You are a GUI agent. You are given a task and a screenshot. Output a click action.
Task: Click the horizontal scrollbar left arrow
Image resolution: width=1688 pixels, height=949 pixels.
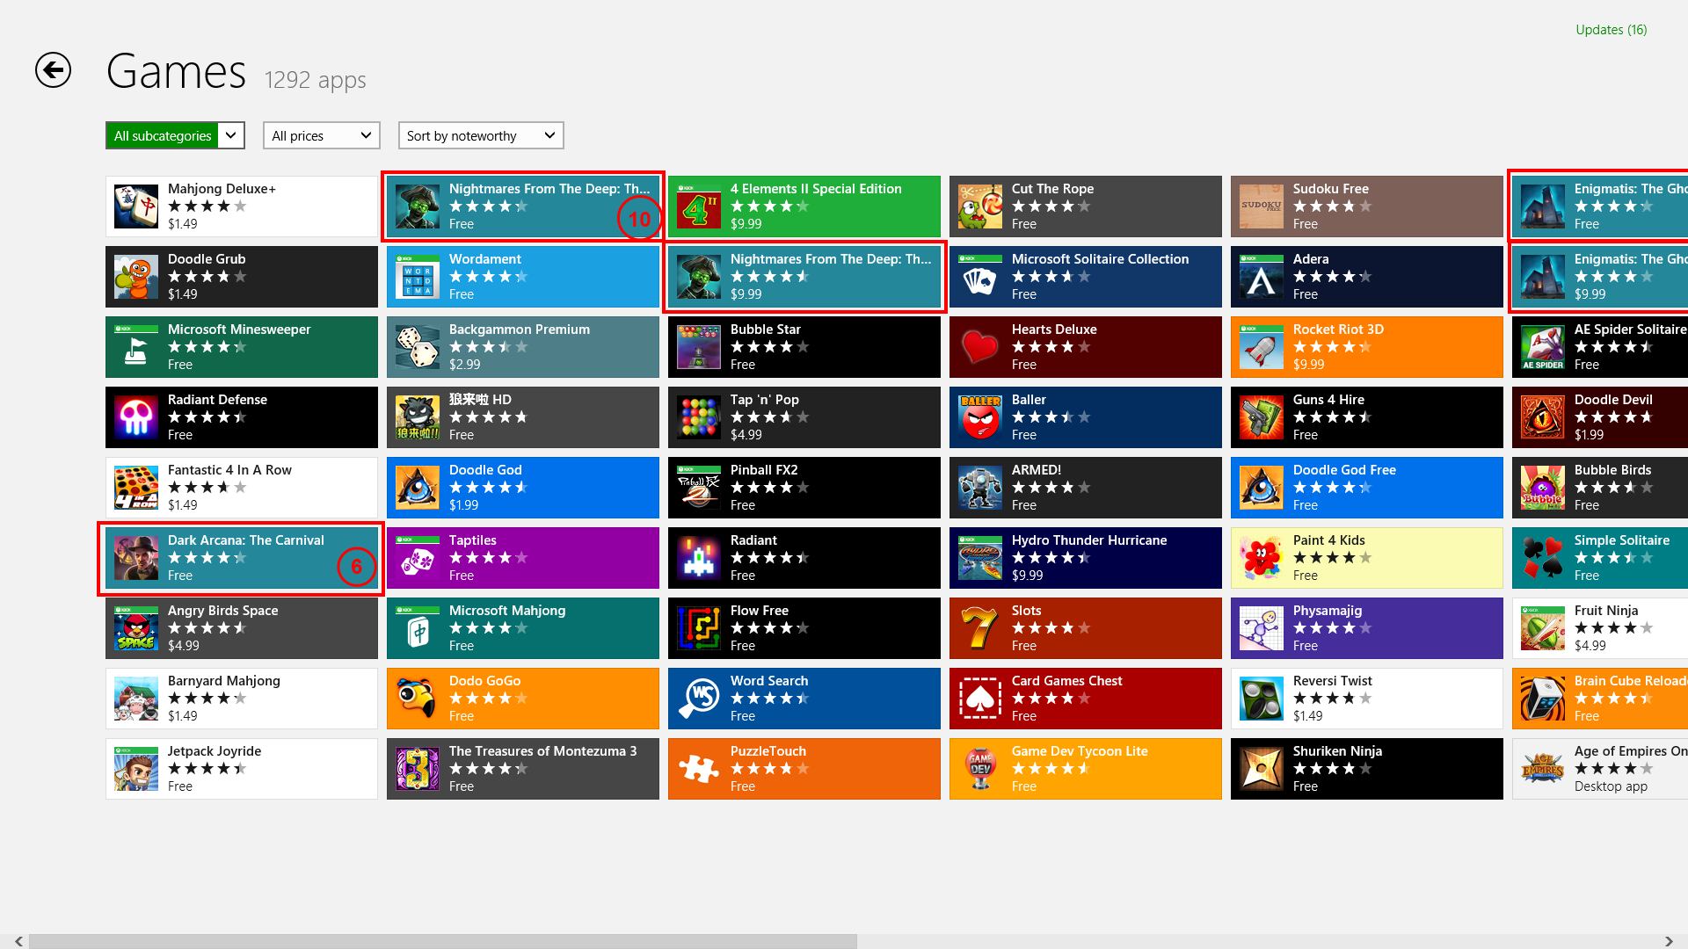18,941
